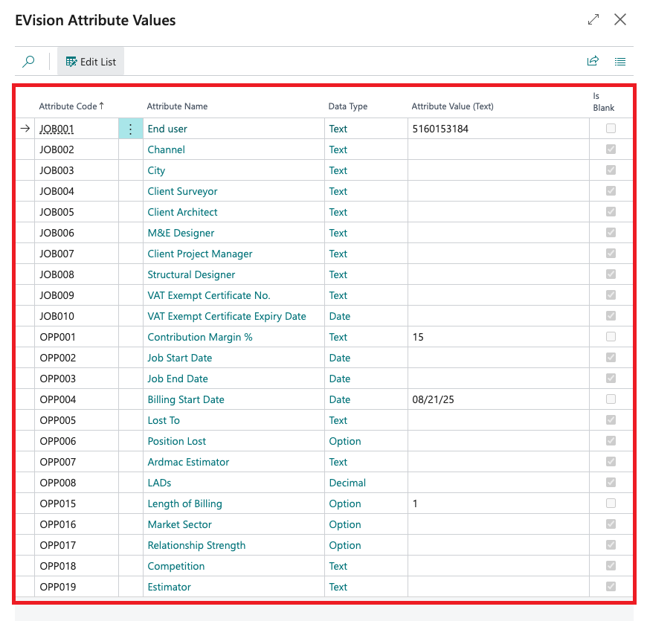This screenshot has width=647, height=621.
Task: Click the Edit List button
Action: coord(91,62)
